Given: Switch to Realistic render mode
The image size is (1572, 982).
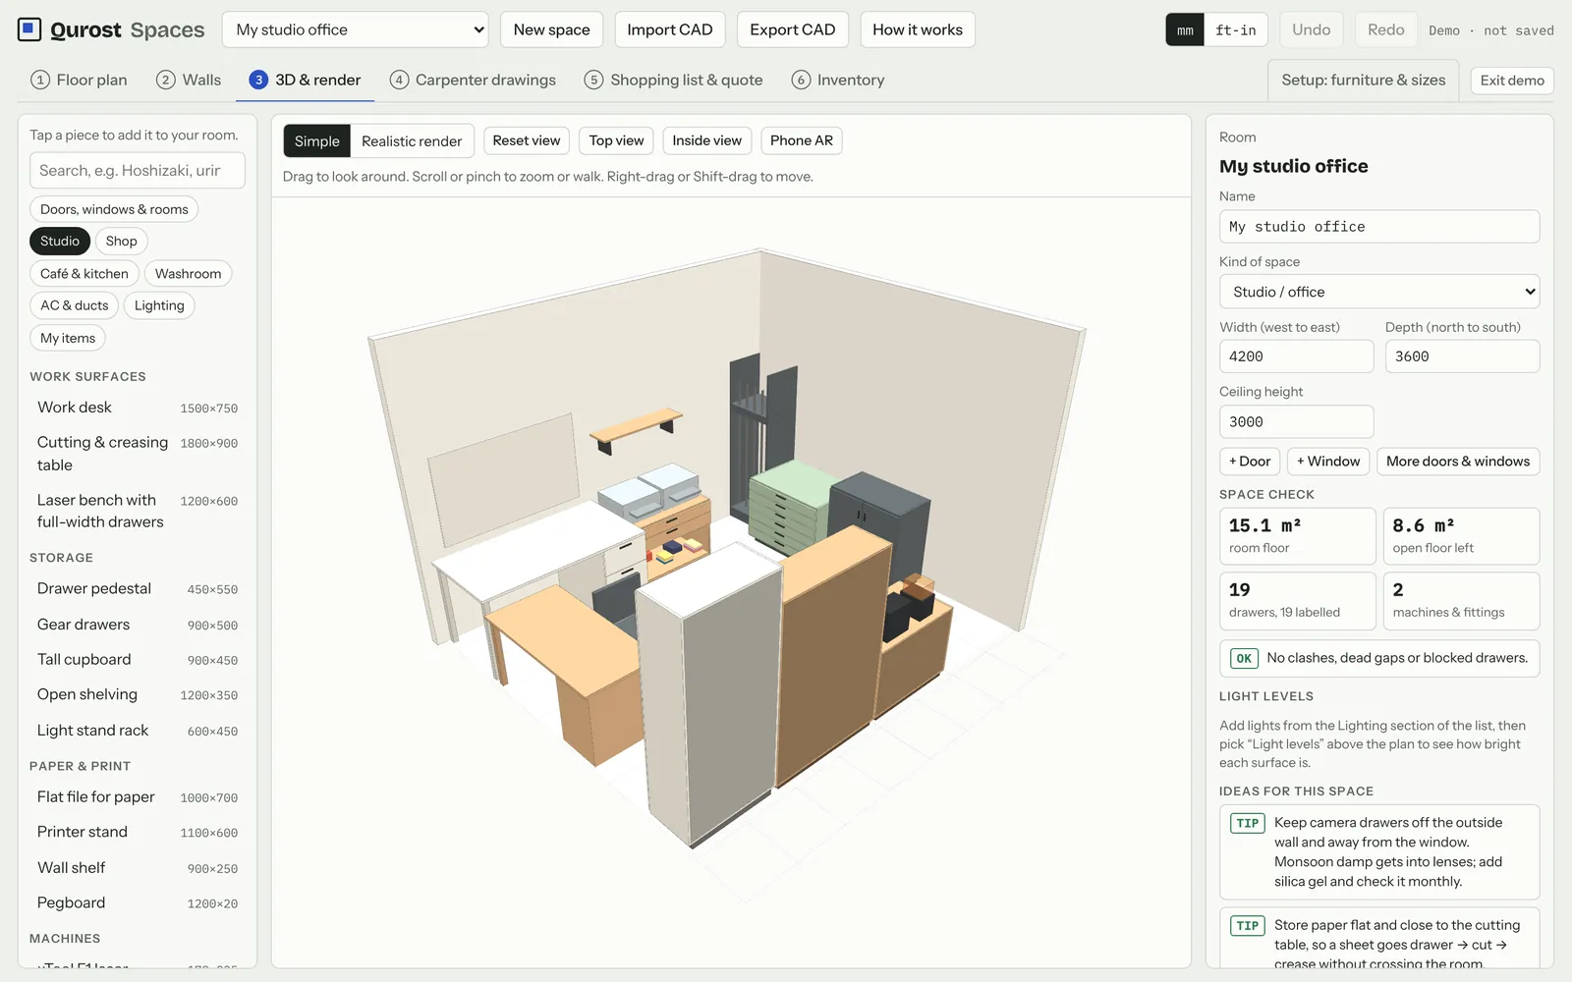Looking at the screenshot, I should [x=412, y=141].
